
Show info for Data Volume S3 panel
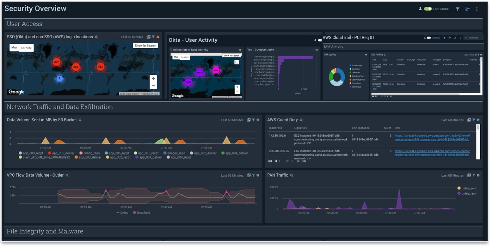pyautogui.click(x=258, y=120)
